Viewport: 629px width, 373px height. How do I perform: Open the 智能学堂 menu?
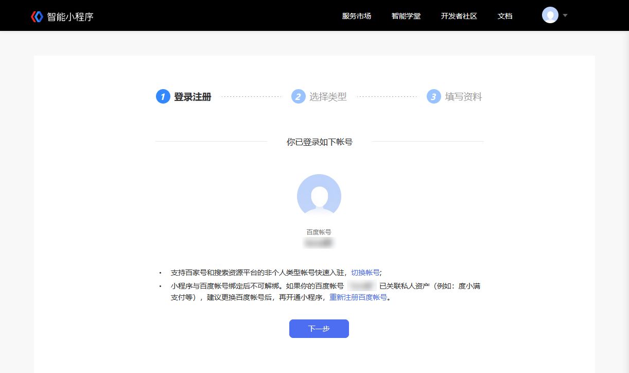pos(406,16)
